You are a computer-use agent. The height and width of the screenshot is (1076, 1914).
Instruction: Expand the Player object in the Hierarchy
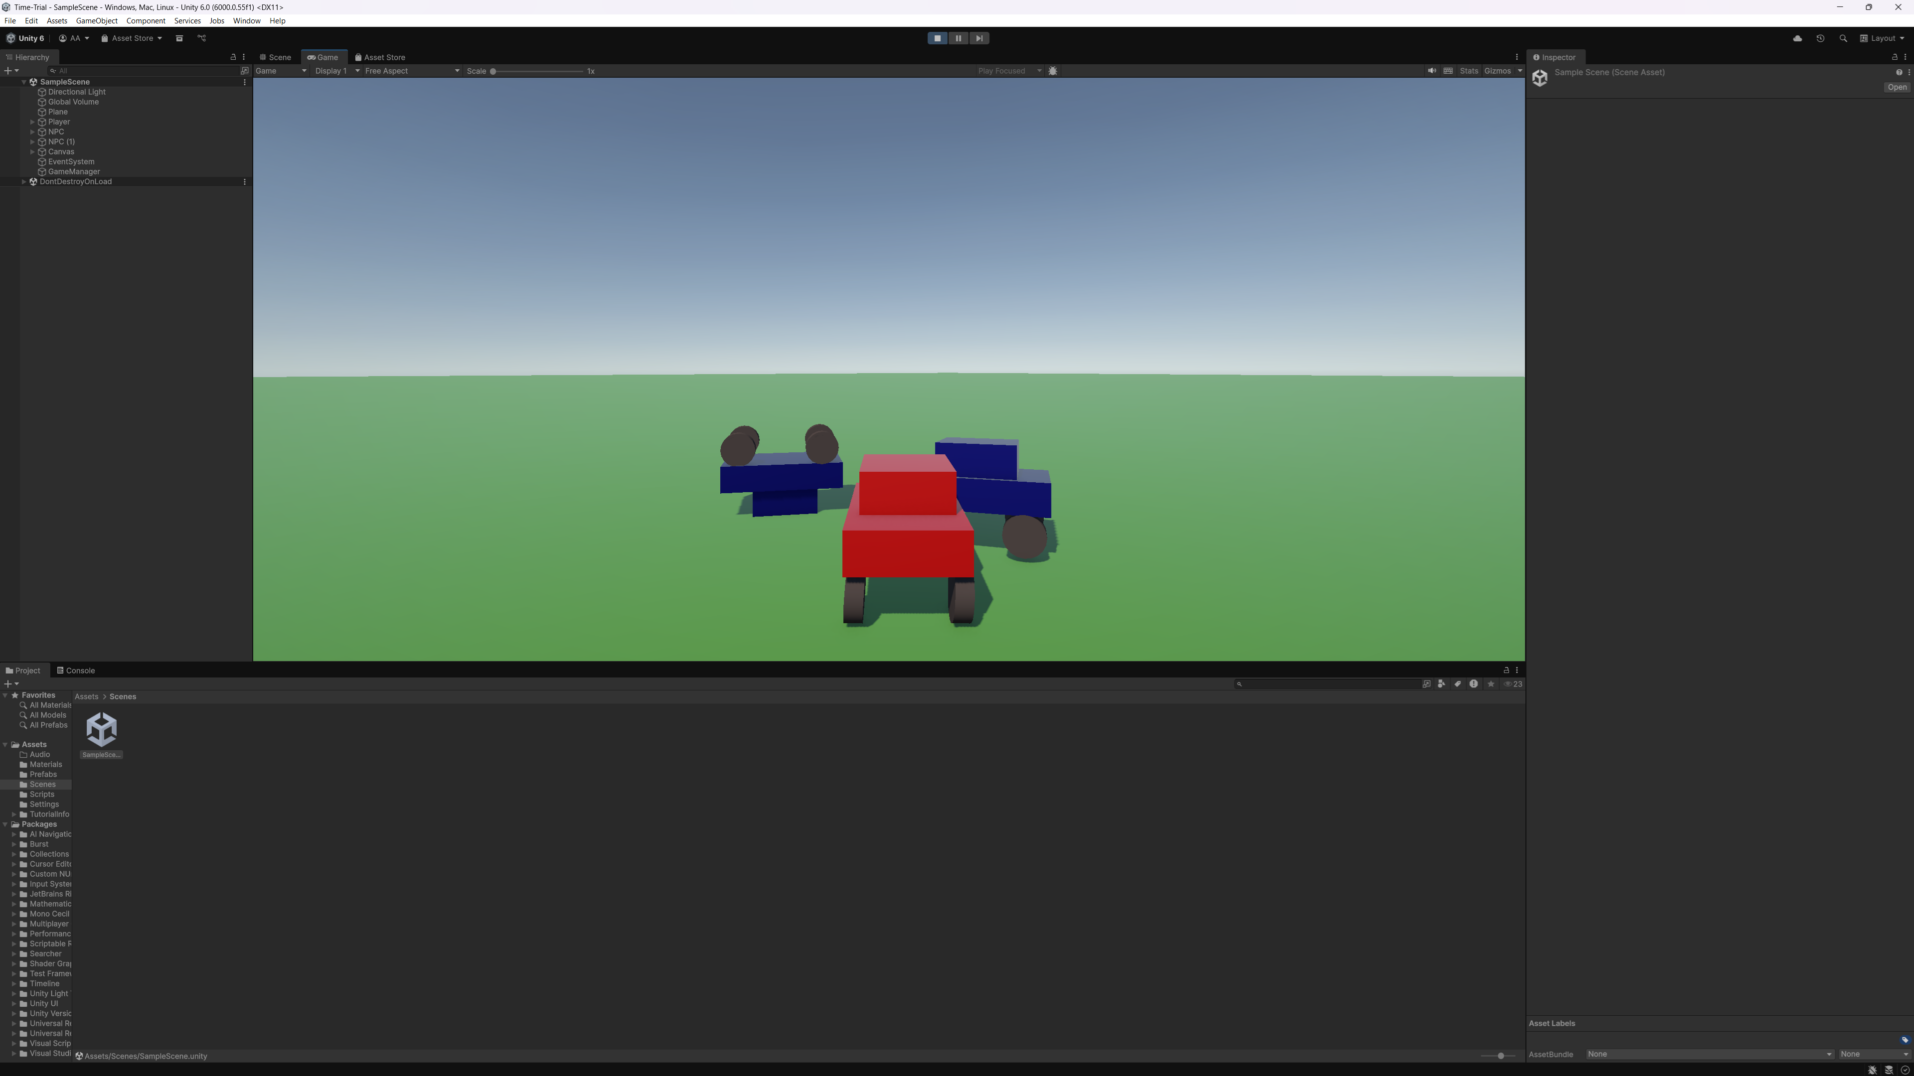tap(33, 122)
